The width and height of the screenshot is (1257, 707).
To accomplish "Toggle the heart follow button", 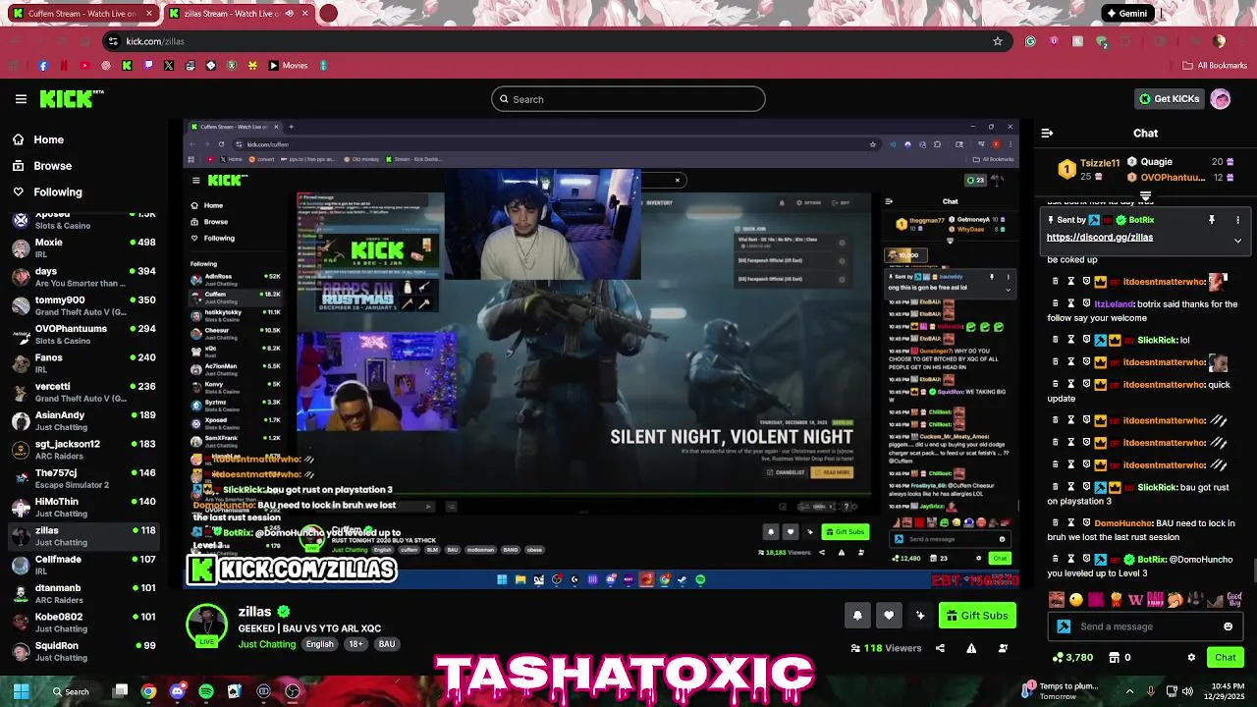I will tap(889, 616).
